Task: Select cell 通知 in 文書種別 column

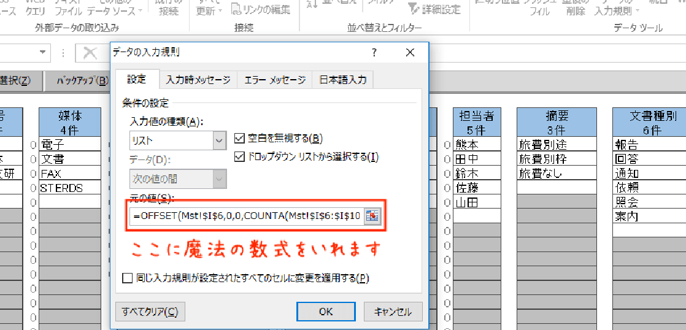Action: click(x=649, y=173)
